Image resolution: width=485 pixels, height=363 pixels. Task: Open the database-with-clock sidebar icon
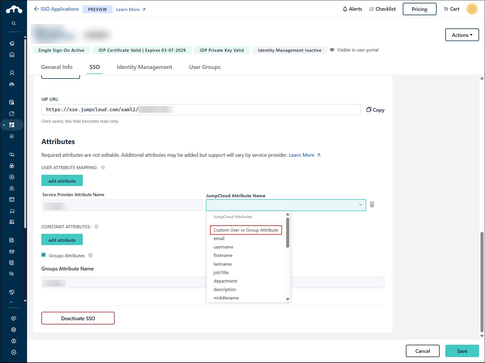(12, 102)
